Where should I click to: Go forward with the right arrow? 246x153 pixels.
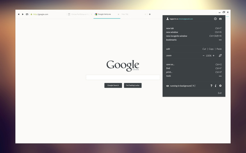click(23, 14)
